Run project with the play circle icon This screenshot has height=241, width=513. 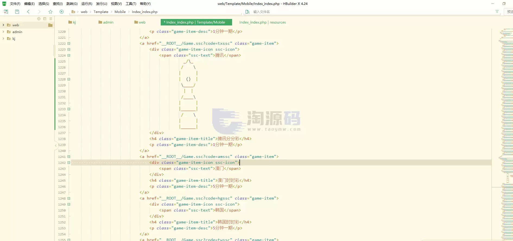[x=62, y=12]
